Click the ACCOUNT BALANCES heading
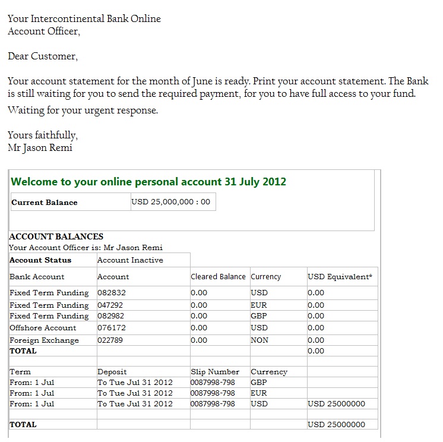 click(x=56, y=236)
